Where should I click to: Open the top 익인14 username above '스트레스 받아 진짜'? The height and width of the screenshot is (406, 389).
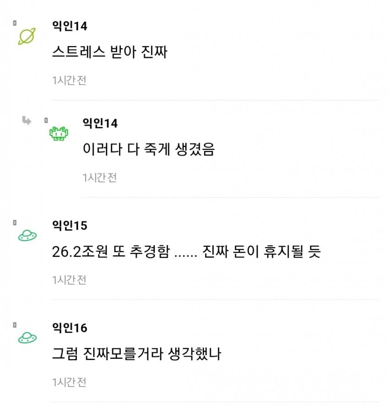(70, 26)
